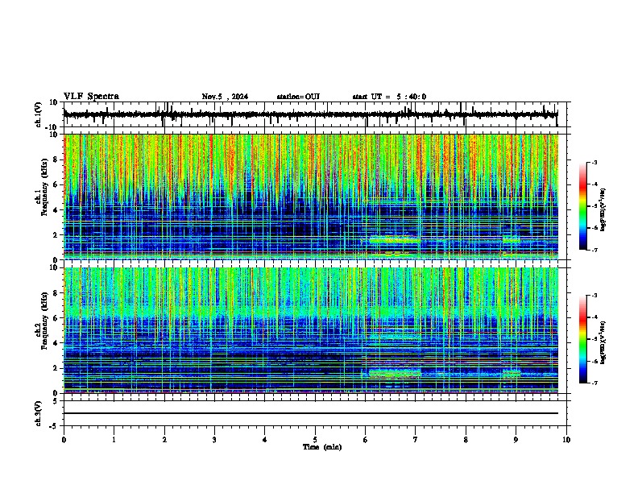This screenshot has width=638, height=493.
Task: Click the "-3" label atop ch.1 color bar
Action: (x=594, y=163)
